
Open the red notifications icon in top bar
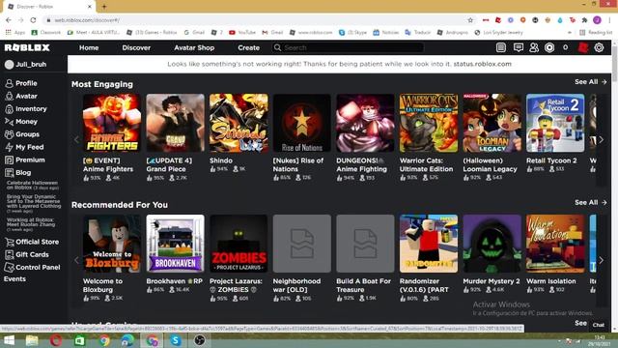coord(583,47)
